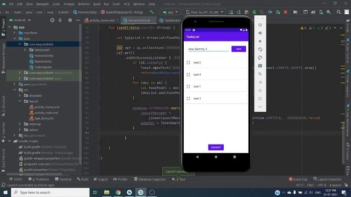Expand the drawable folder
Screen dimensions: 351x197
click(x=20, y=95)
